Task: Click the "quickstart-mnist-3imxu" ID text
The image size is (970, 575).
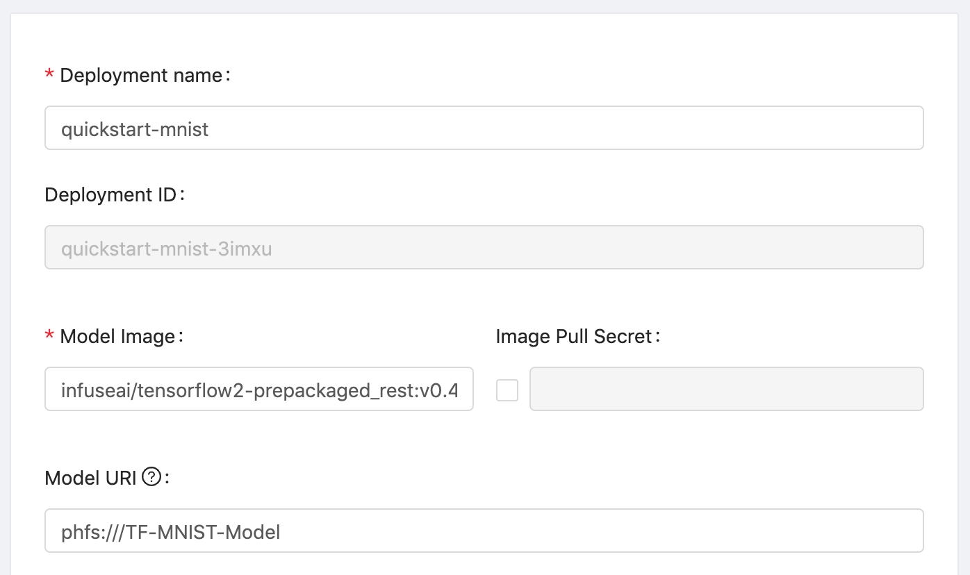Action: click(x=166, y=249)
